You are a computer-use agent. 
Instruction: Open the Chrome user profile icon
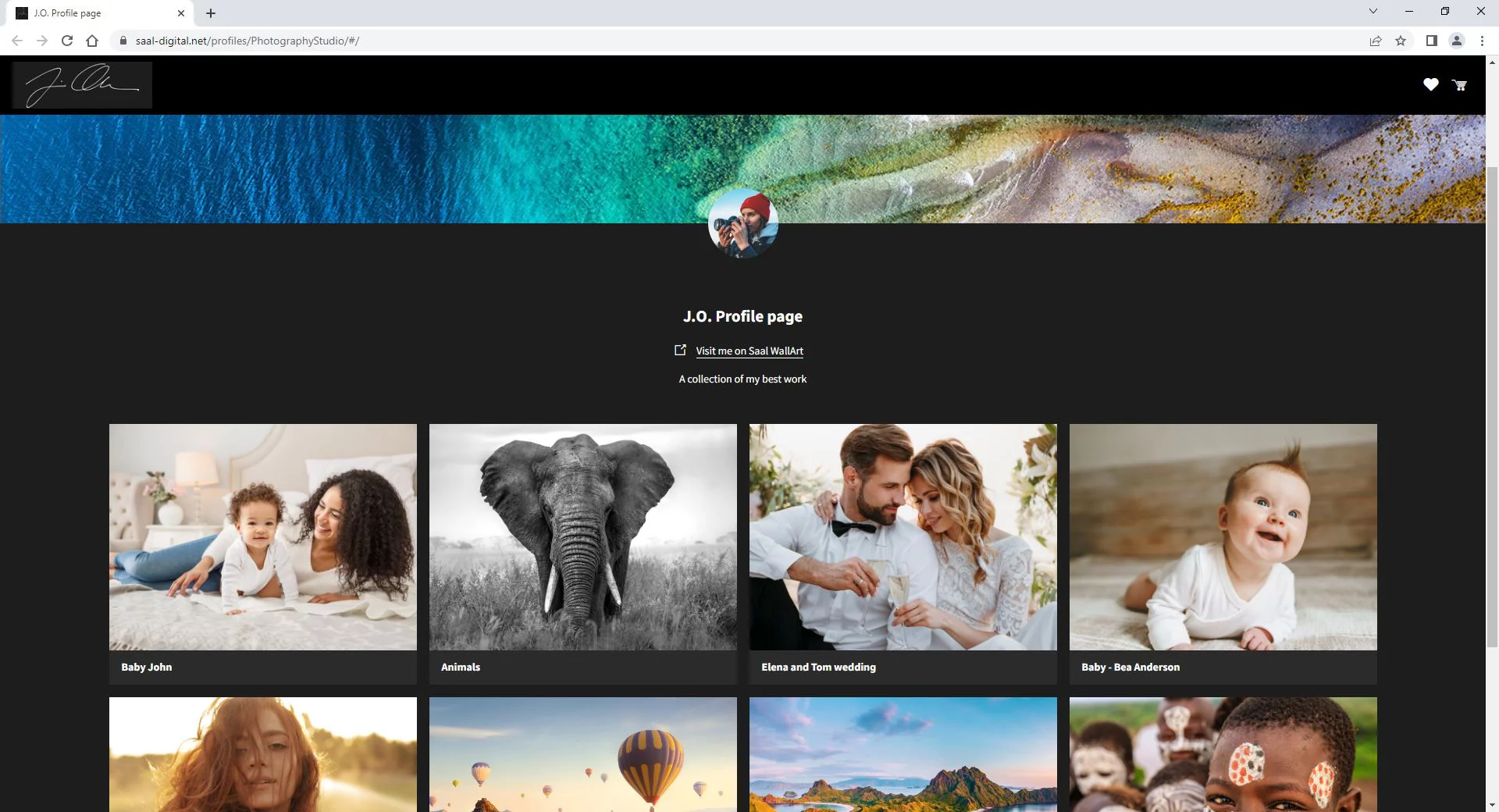[x=1456, y=41]
